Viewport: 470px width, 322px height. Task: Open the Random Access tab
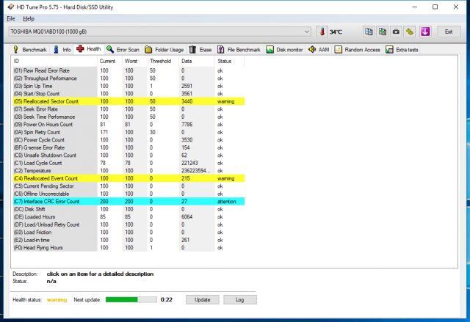click(358, 49)
